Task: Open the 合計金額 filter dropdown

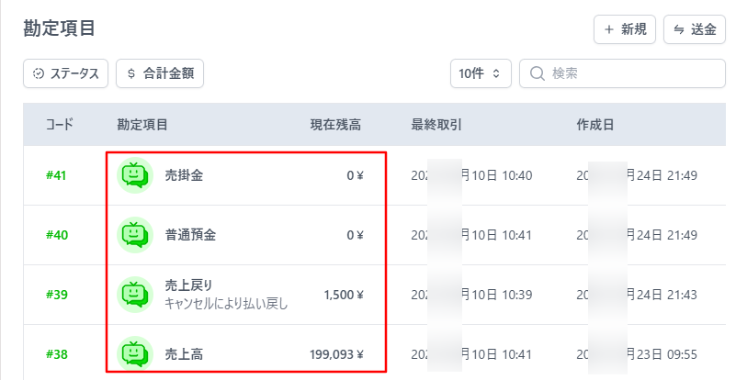Action: point(160,73)
